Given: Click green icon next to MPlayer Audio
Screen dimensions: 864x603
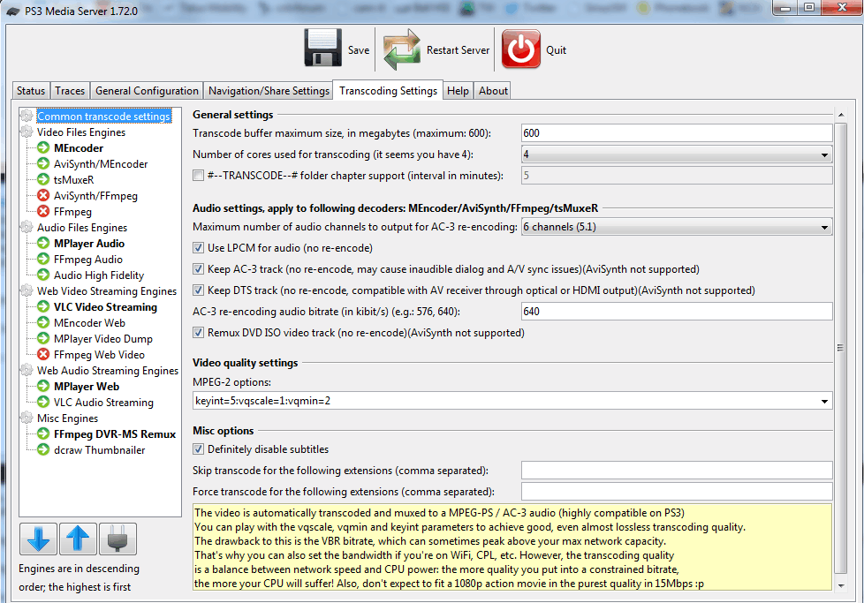Looking at the screenshot, I should tap(43, 243).
